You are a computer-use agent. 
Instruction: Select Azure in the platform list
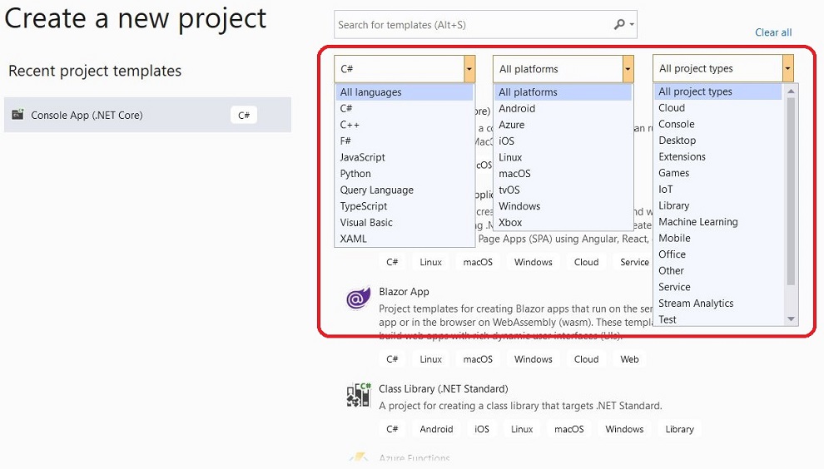(x=563, y=125)
